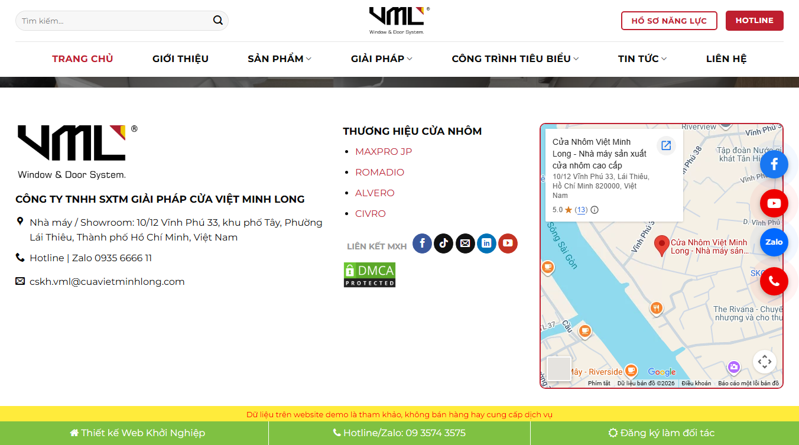Open the ROMADIO brand link
This screenshot has width=799, height=445.
(380, 172)
